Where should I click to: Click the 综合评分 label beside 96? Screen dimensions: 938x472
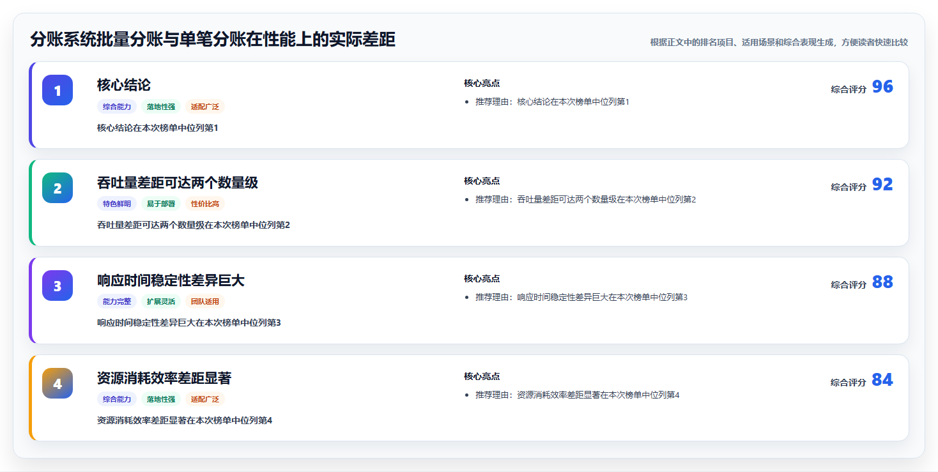(849, 89)
